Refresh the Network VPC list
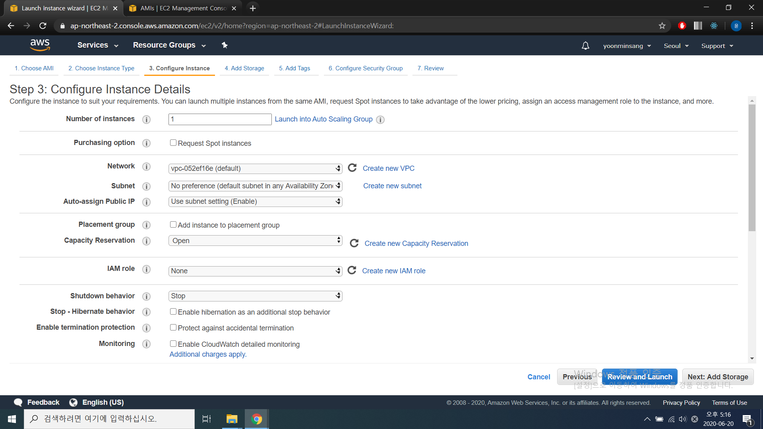This screenshot has width=763, height=429. pyautogui.click(x=352, y=168)
